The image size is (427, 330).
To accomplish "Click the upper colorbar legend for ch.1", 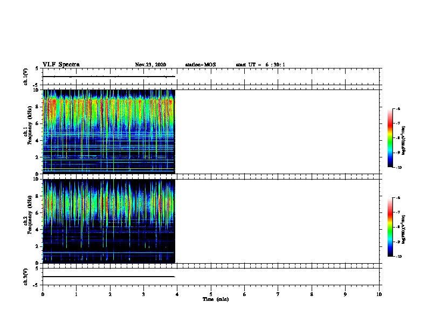I will (390, 138).
